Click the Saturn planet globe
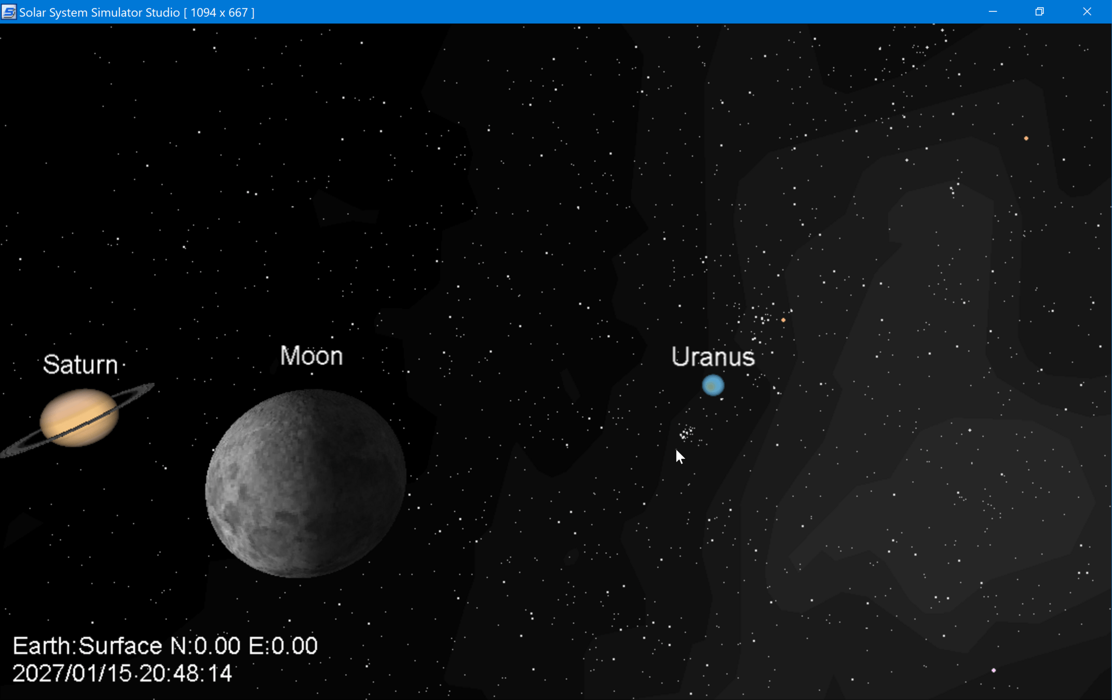The width and height of the screenshot is (1112, 700). click(79, 417)
